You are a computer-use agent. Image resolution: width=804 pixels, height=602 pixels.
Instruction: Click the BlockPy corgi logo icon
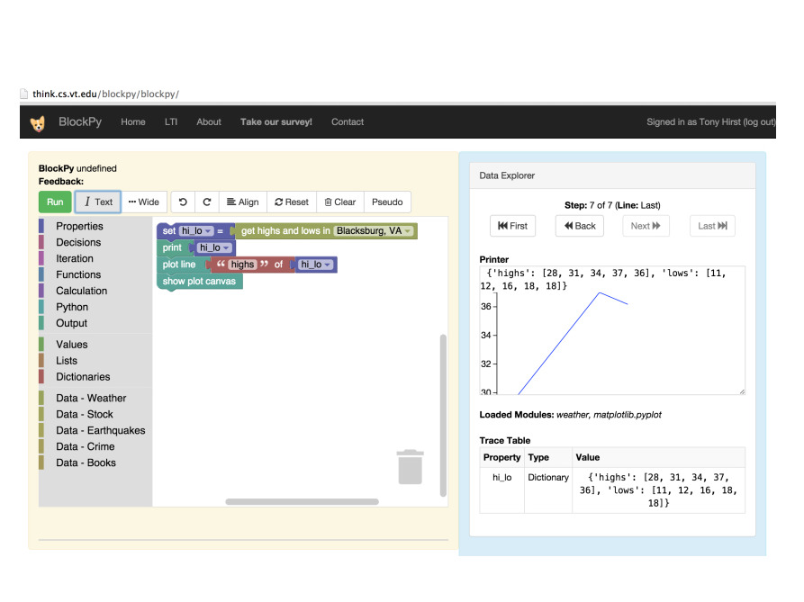(x=38, y=123)
